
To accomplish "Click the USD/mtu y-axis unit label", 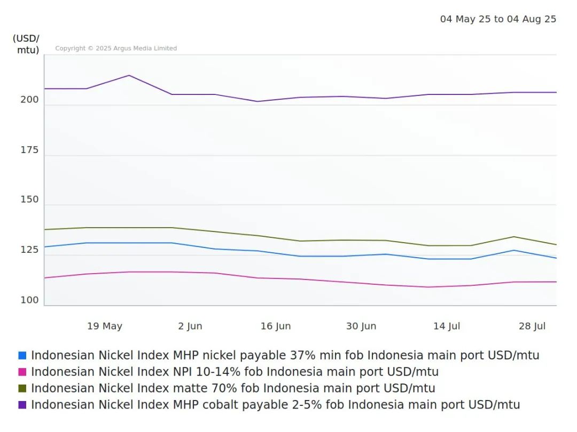I will [x=26, y=44].
